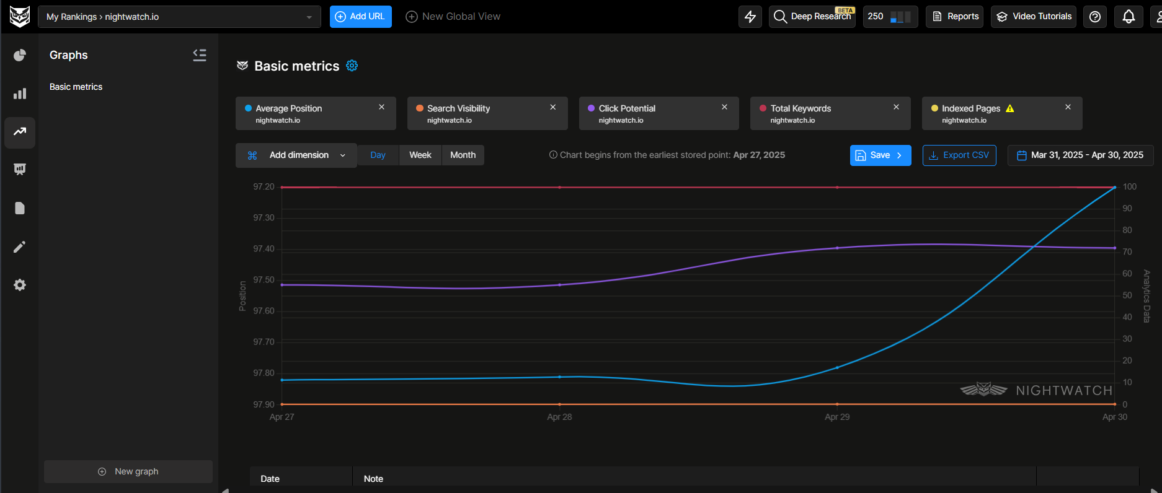Open the notifications bell

(x=1129, y=17)
